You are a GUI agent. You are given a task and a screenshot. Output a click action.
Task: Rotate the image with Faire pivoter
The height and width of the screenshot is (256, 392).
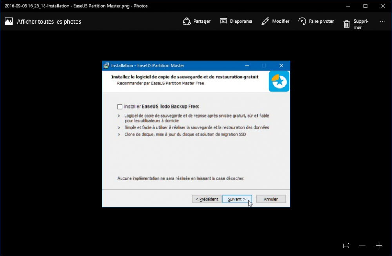[x=316, y=21]
